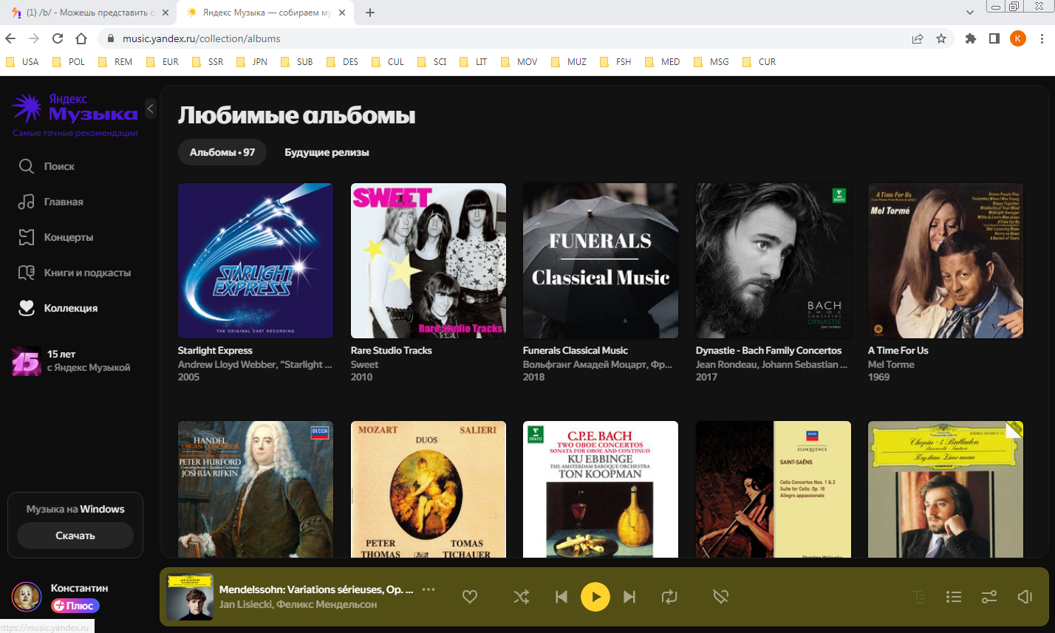The width and height of the screenshot is (1055, 633).
Task: Click the Коллекция heart icon
Action: click(x=27, y=308)
